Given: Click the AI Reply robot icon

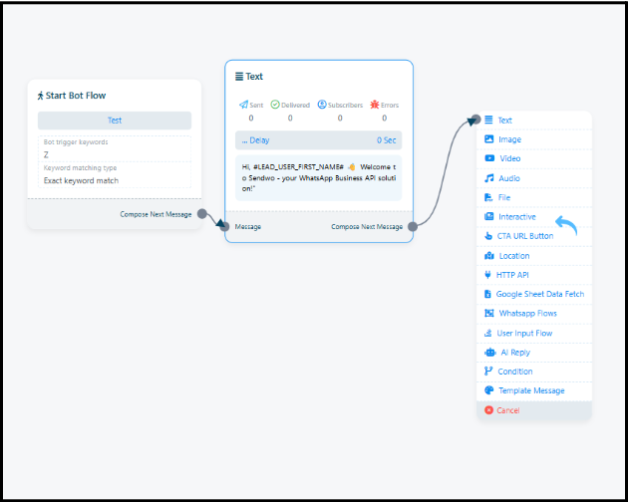Looking at the screenshot, I should pyautogui.click(x=488, y=353).
